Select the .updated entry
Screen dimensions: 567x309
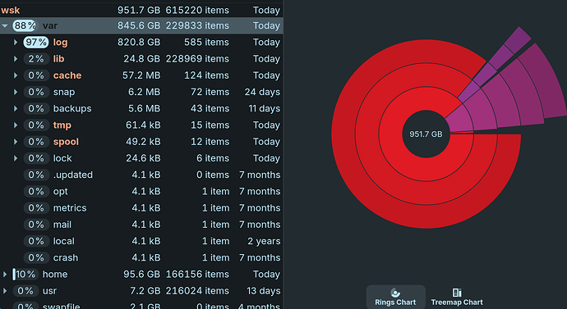tap(73, 175)
